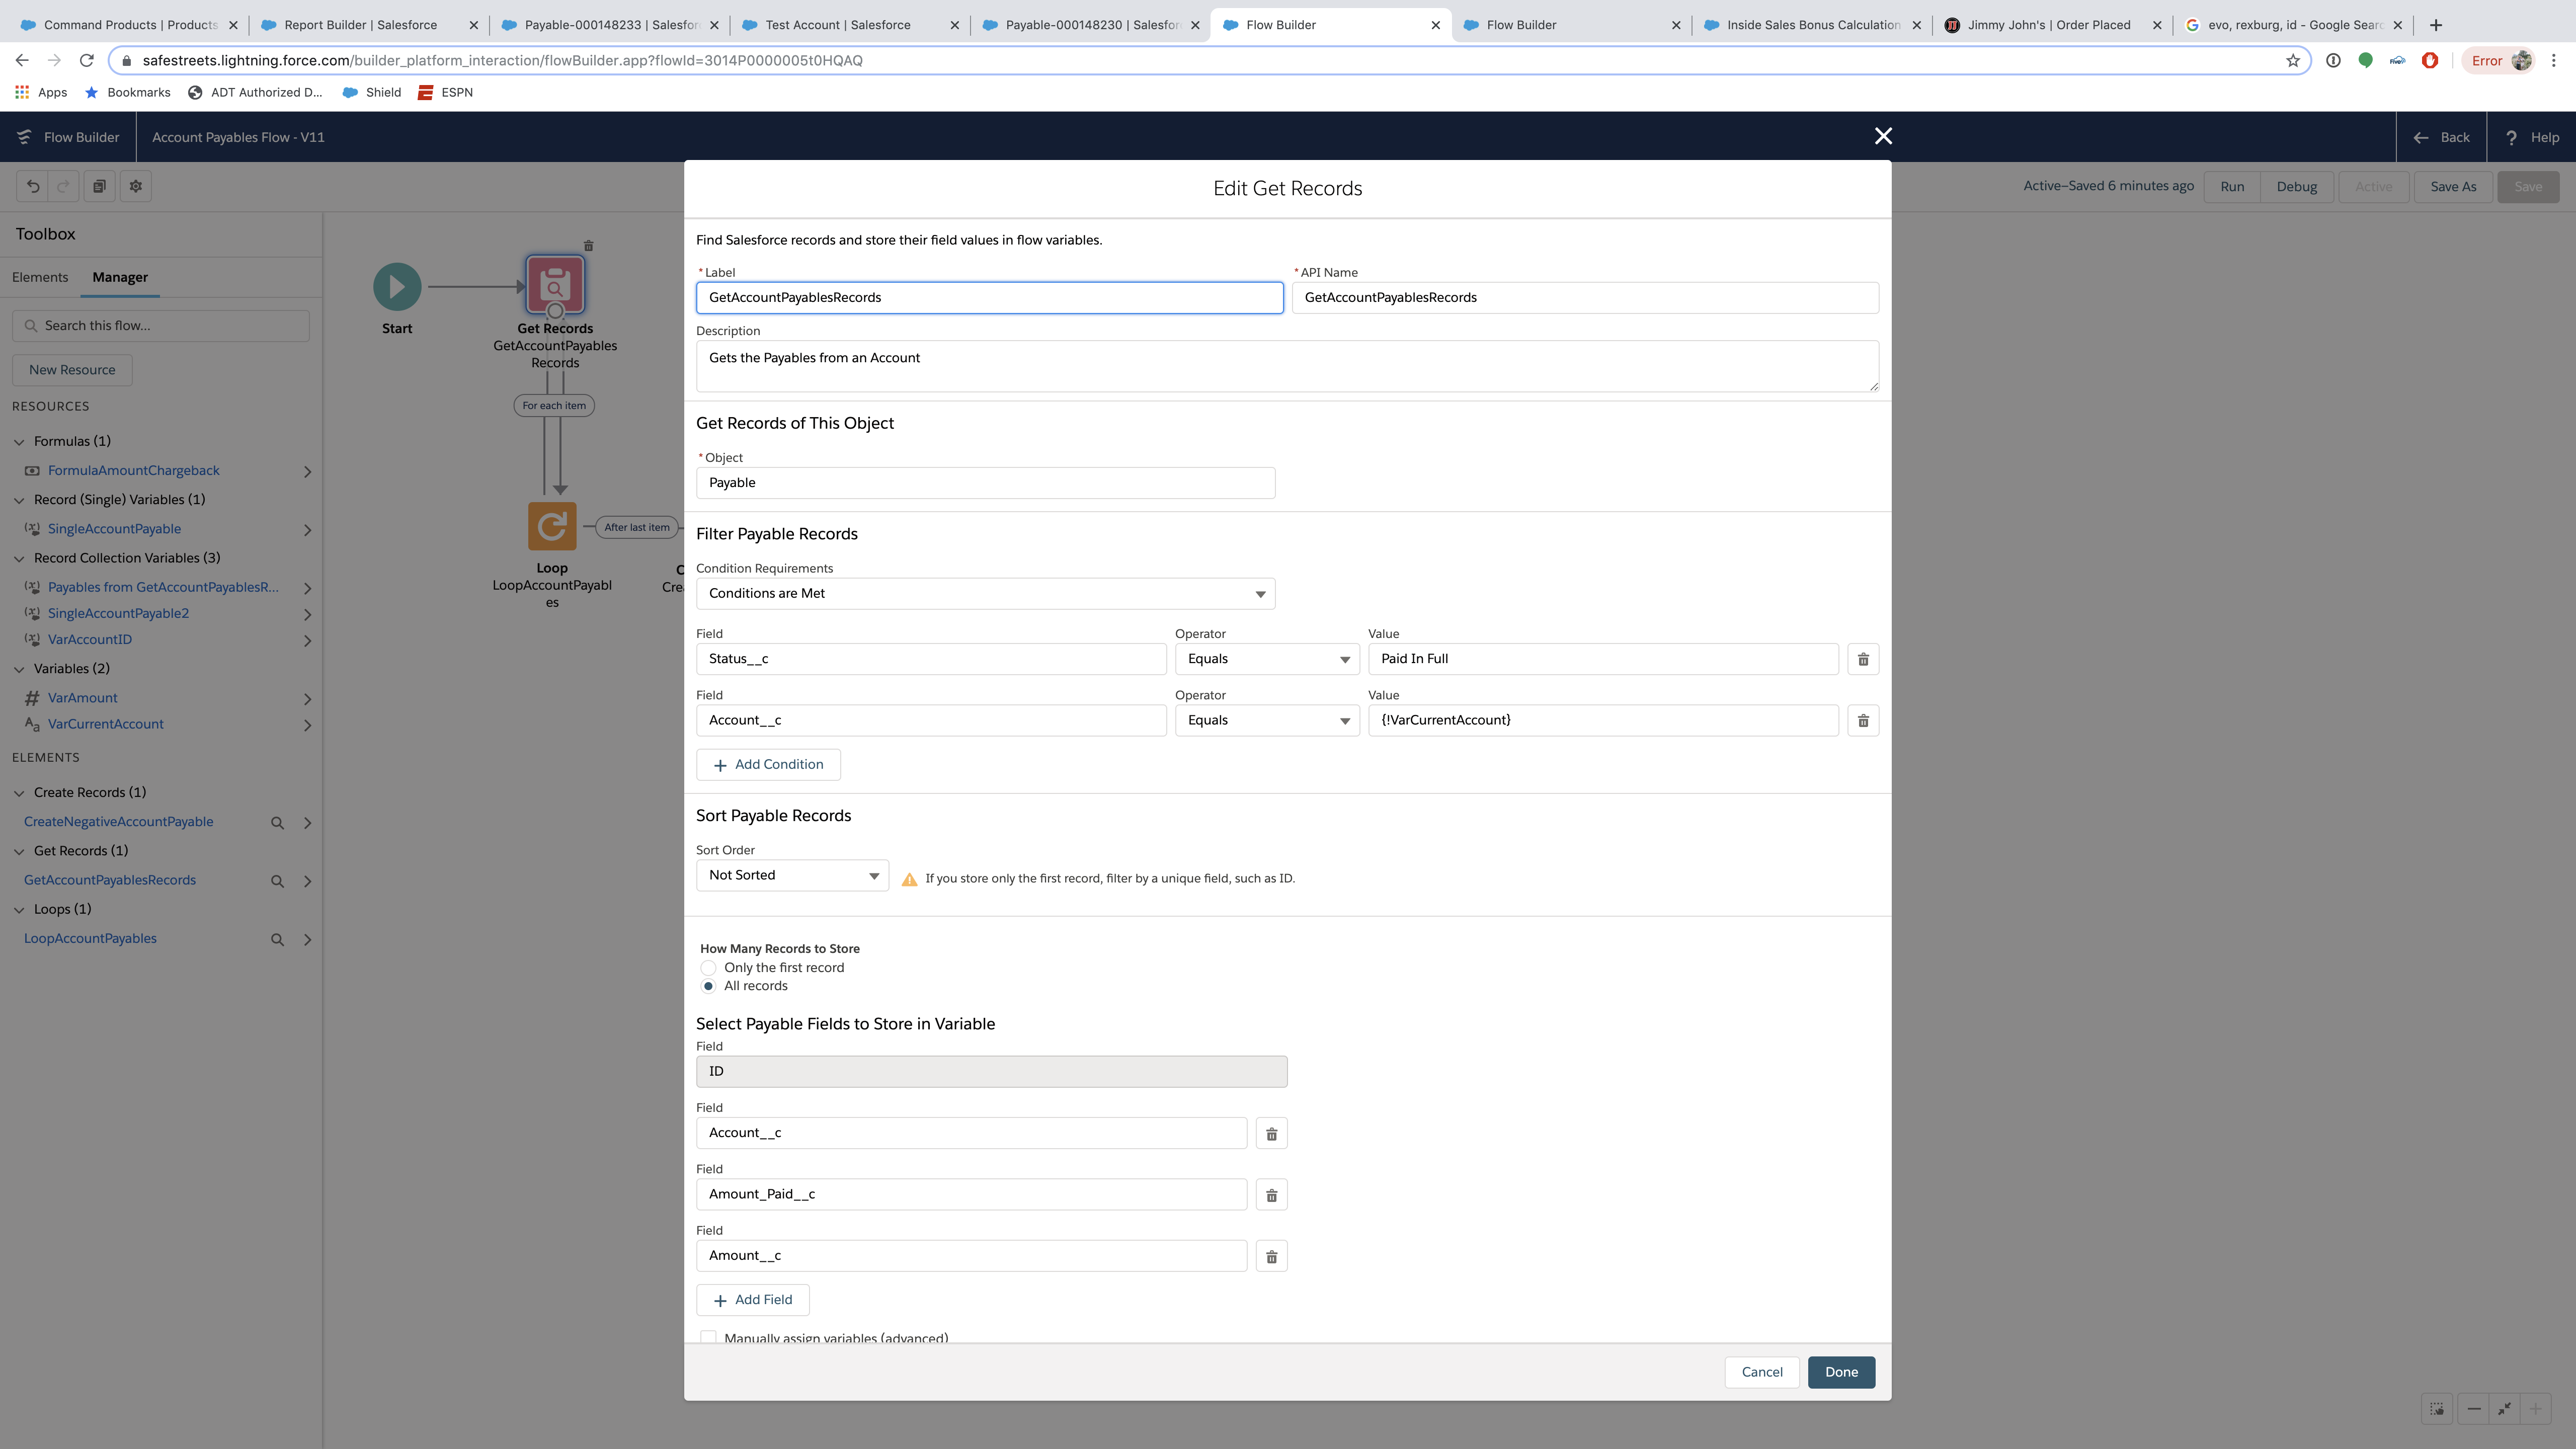Viewport: 2576px width, 1449px height.
Task: Open the Sort Order dropdown
Action: 791,875
